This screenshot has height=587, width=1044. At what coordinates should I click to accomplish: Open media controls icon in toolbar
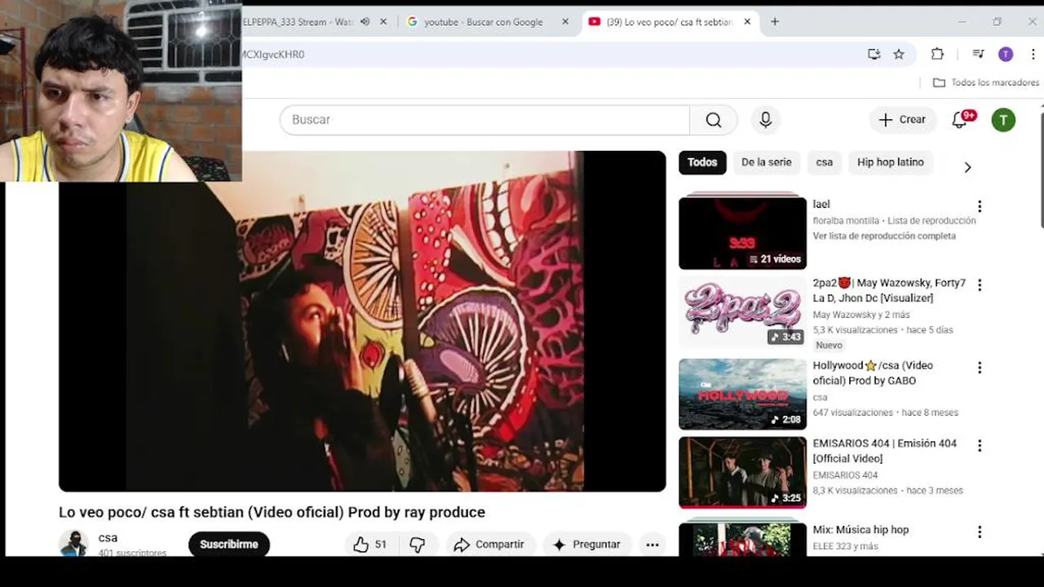(978, 55)
